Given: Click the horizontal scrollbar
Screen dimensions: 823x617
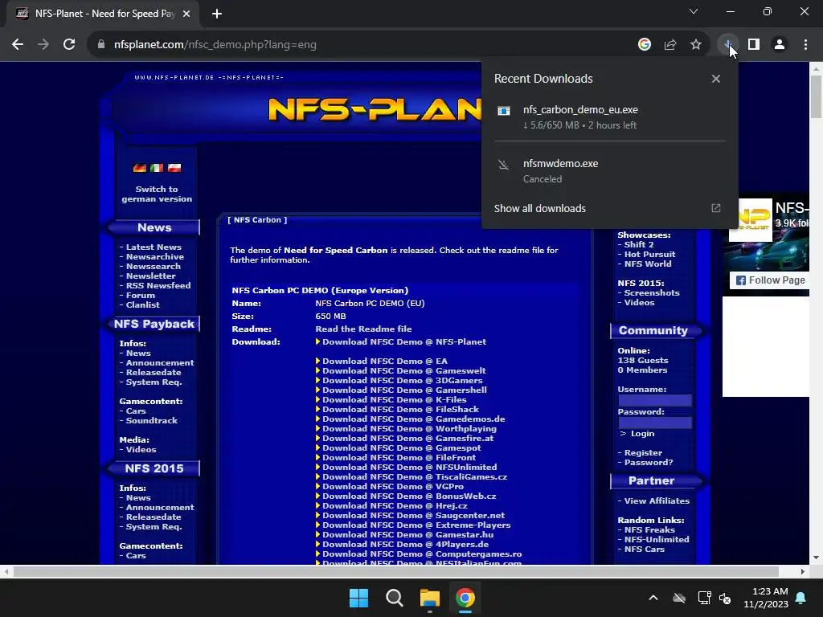Looking at the screenshot, I should pyautogui.click(x=395, y=571).
